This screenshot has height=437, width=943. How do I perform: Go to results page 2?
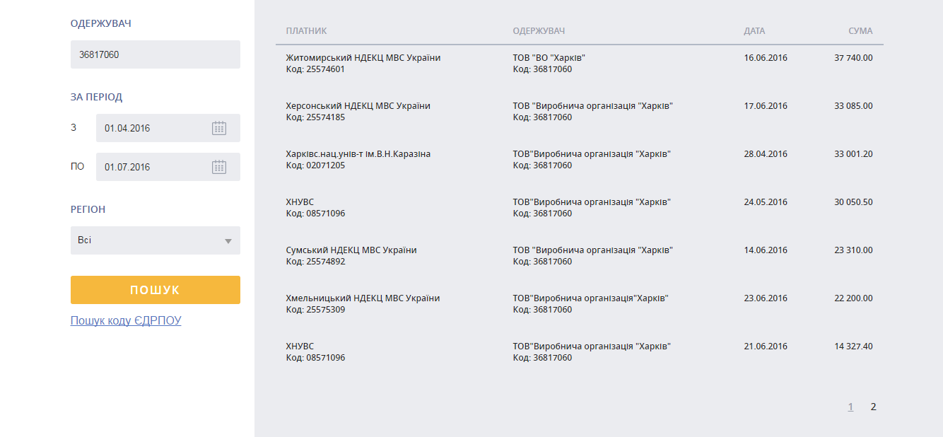(874, 407)
